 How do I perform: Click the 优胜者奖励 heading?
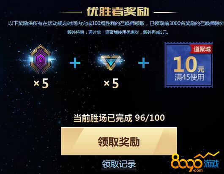(118, 11)
